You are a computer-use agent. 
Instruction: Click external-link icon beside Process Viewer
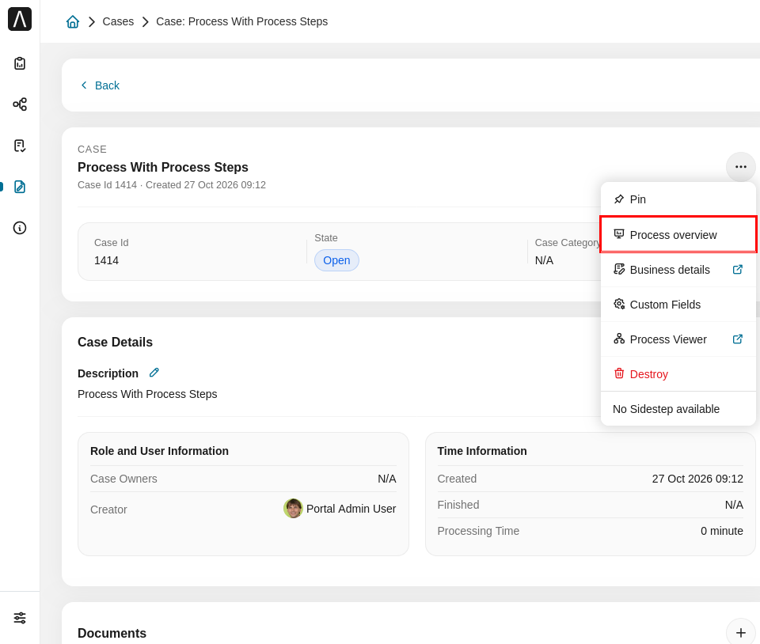pyautogui.click(x=738, y=339)
